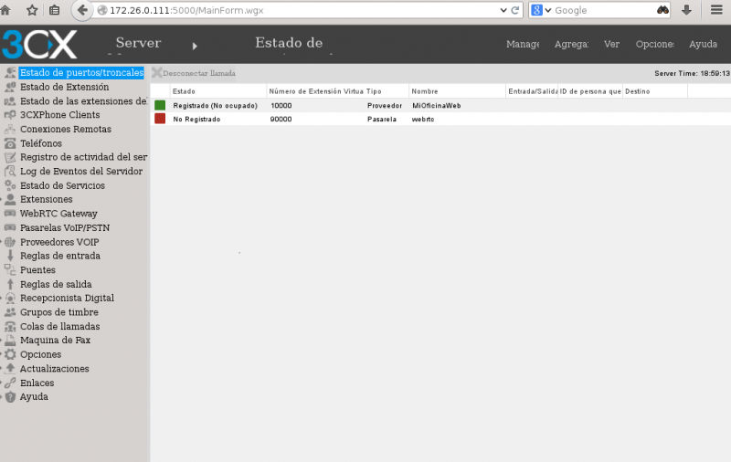Select the Extensiones tree item
This screenshot has width=731, height=462.
[x=47, y=199]
